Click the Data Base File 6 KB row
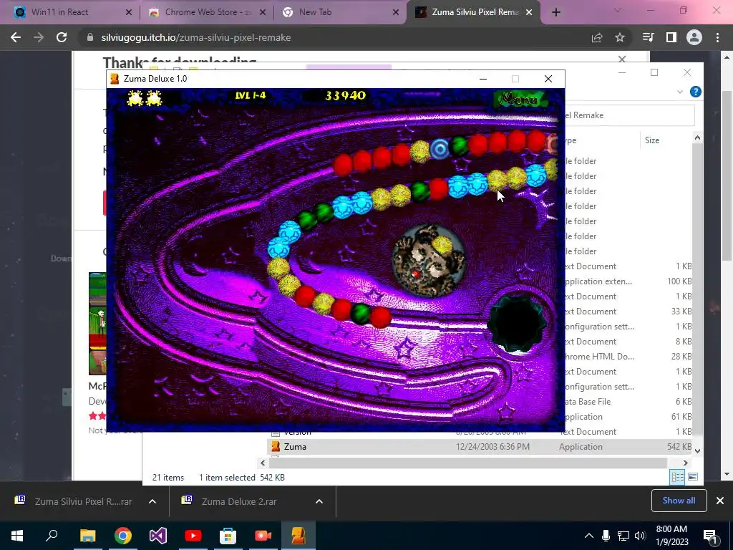This screenshot has height=550, width=733. (627, 402)
